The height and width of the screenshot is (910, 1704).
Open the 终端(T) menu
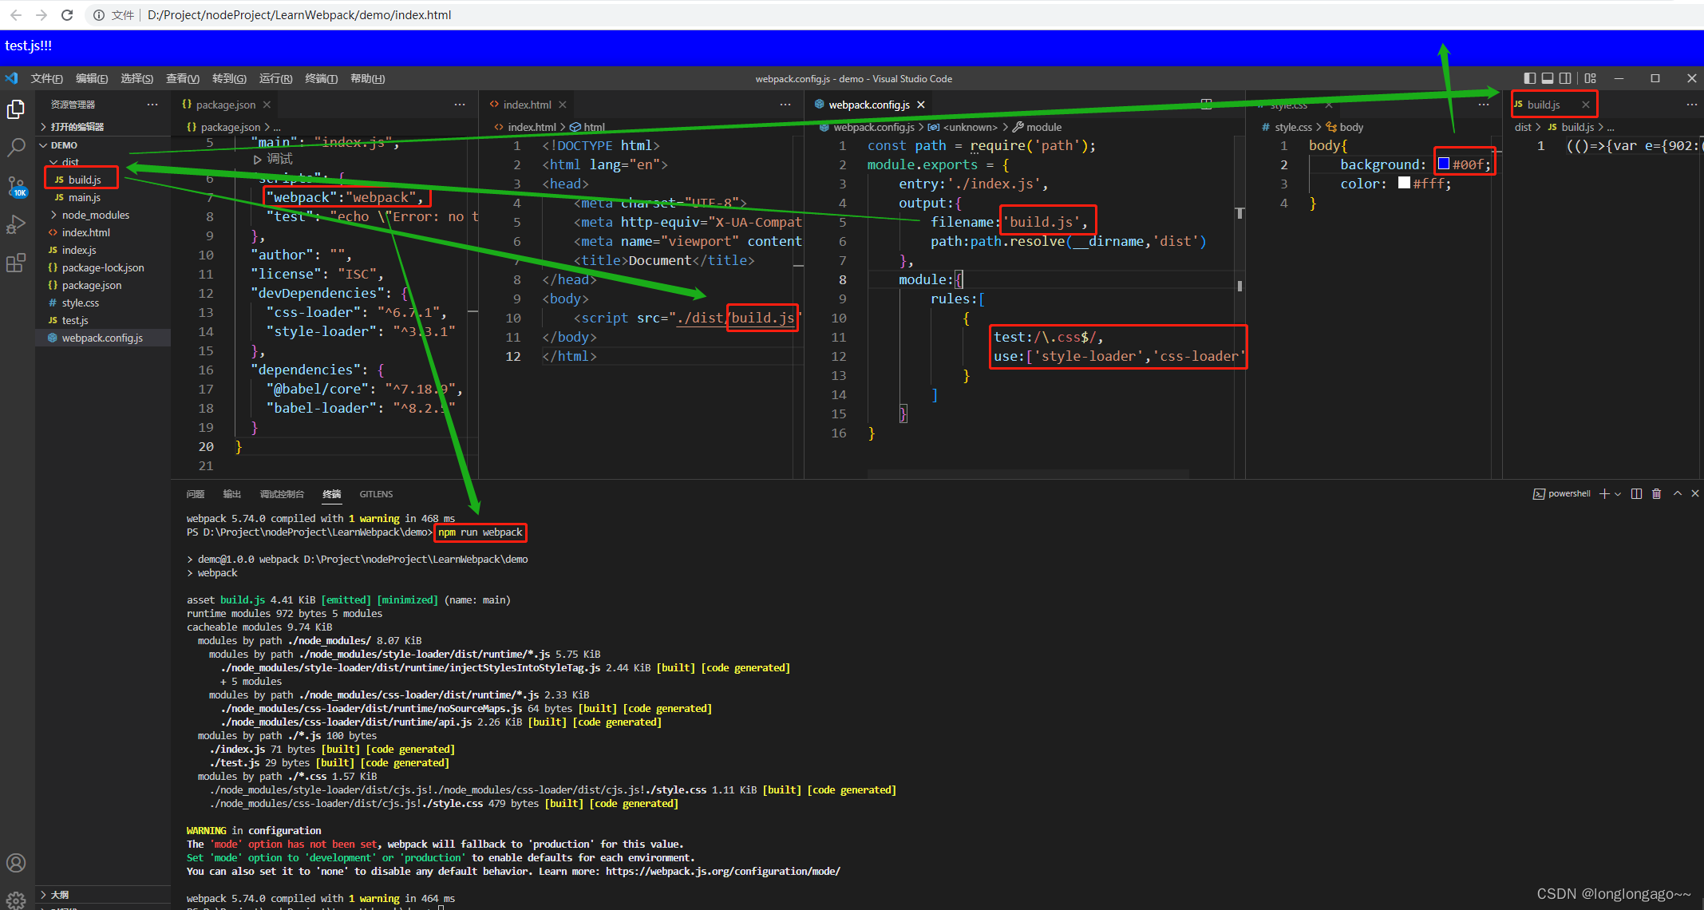point(321,78)
